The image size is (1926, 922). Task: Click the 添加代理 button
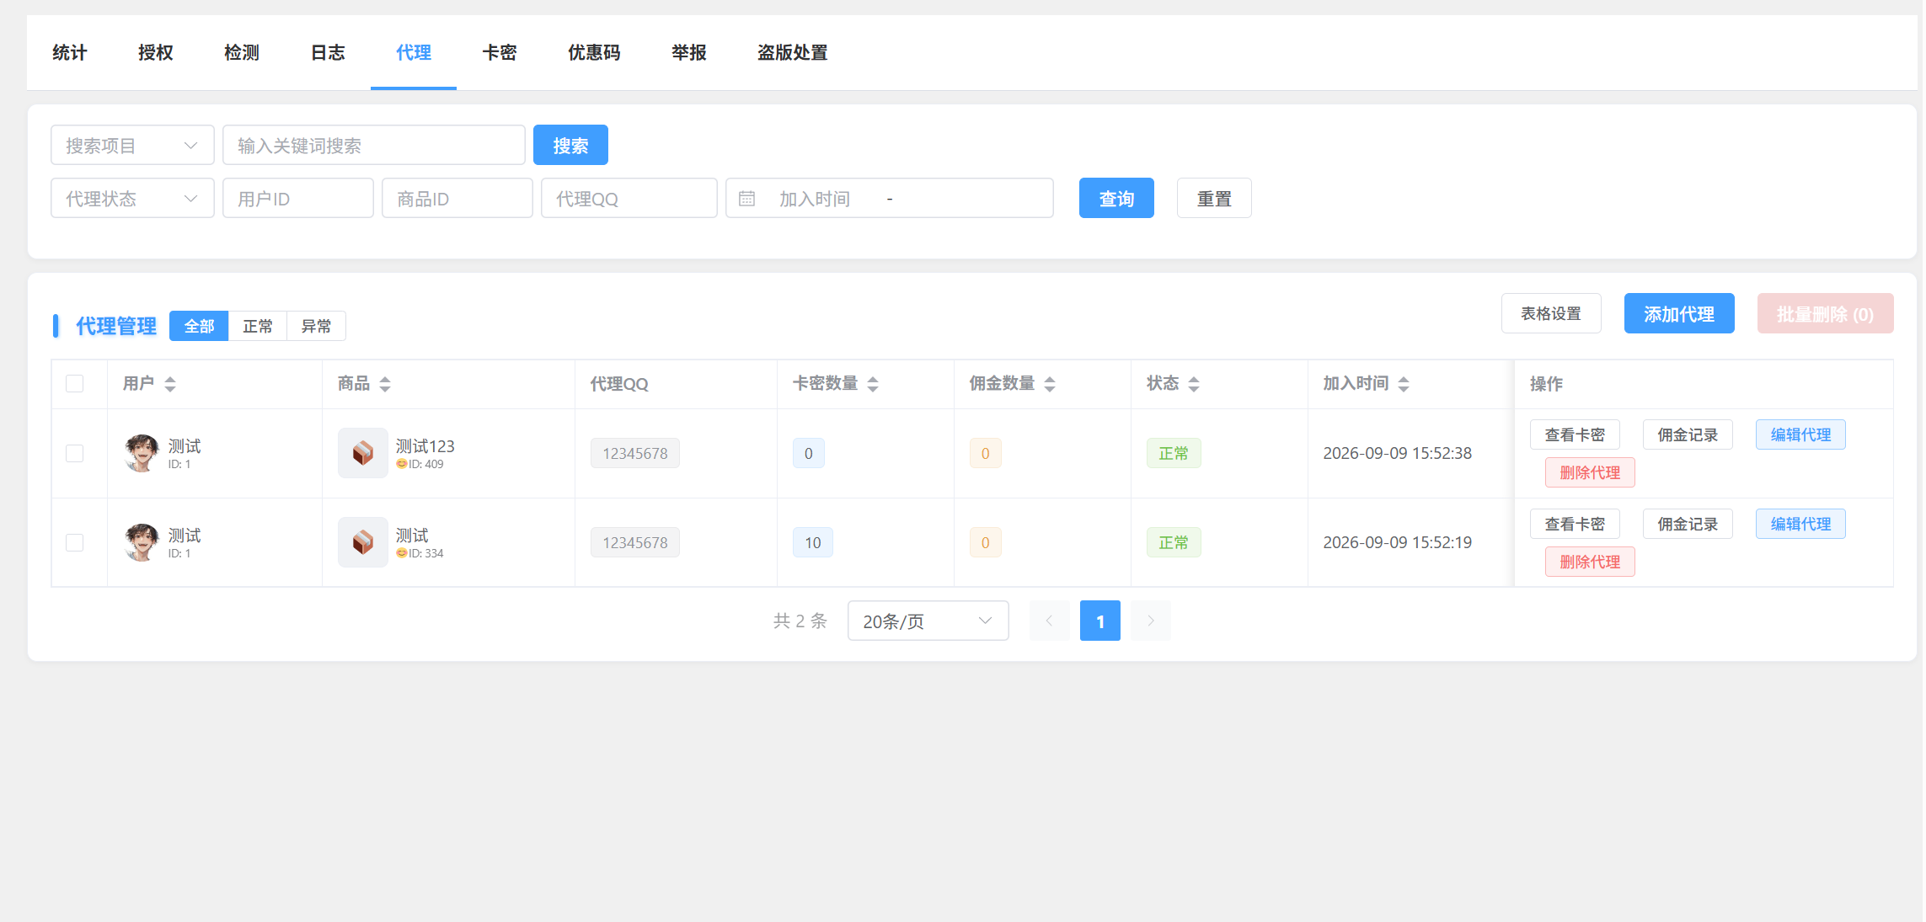pyautogui.click(x=1679, y=313)
